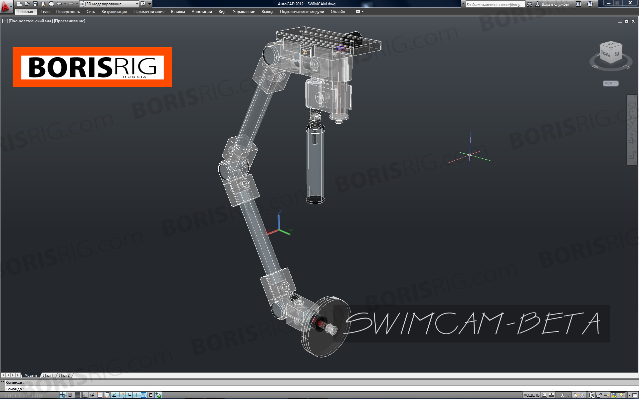The width and height of the screenshot is (639, 399).
Task: Open the AutoCAD application menu (red A)
Action: pos(6,6)
